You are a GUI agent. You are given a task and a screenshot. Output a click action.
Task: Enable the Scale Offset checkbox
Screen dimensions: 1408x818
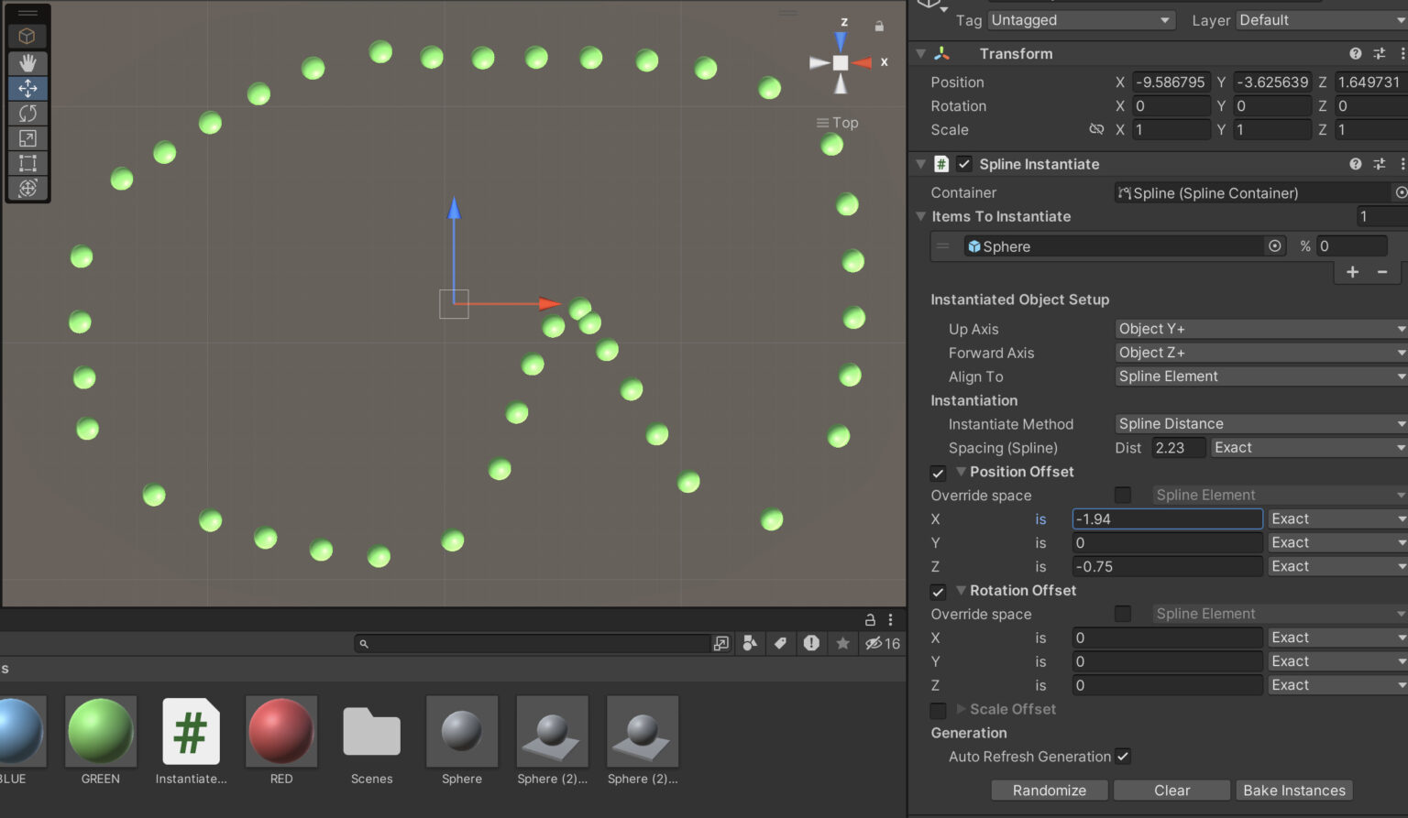938,710
